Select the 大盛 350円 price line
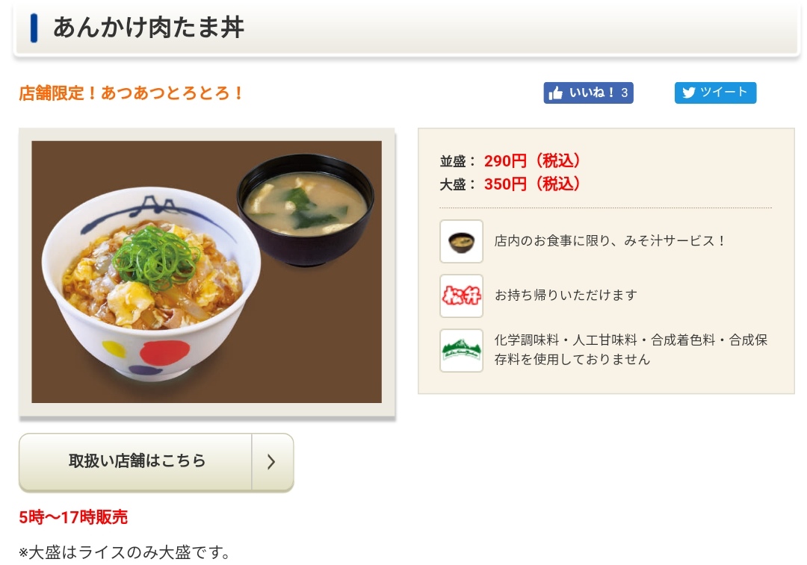The image size is (807, 565). pyautogui.click(x=510, y=184)
